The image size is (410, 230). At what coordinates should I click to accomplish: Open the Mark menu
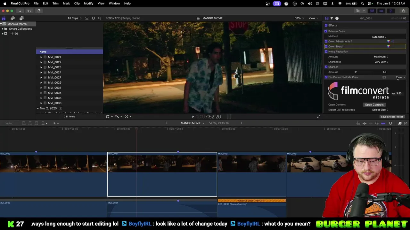click(66, 3)
